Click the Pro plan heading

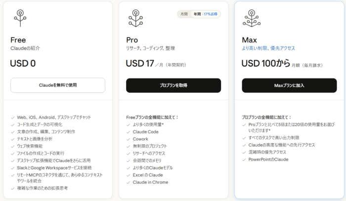click(132, 40)
